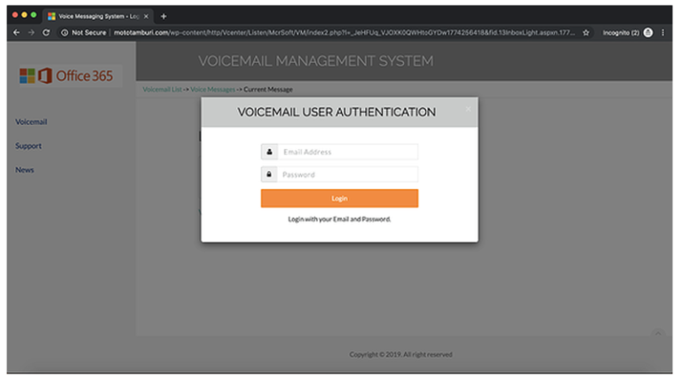The width and height of the screenshot is (682, 378).
Task: Click the red close window button
Action: click(x=15, y=15)
